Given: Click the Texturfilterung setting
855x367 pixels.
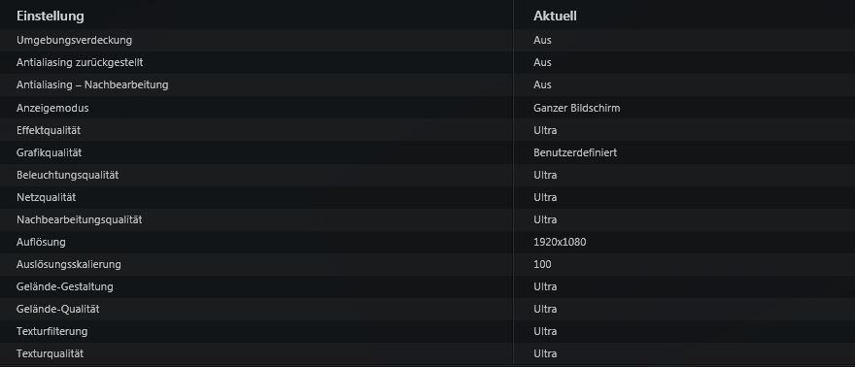Looking at the screenshot, I should click(51, 331).
